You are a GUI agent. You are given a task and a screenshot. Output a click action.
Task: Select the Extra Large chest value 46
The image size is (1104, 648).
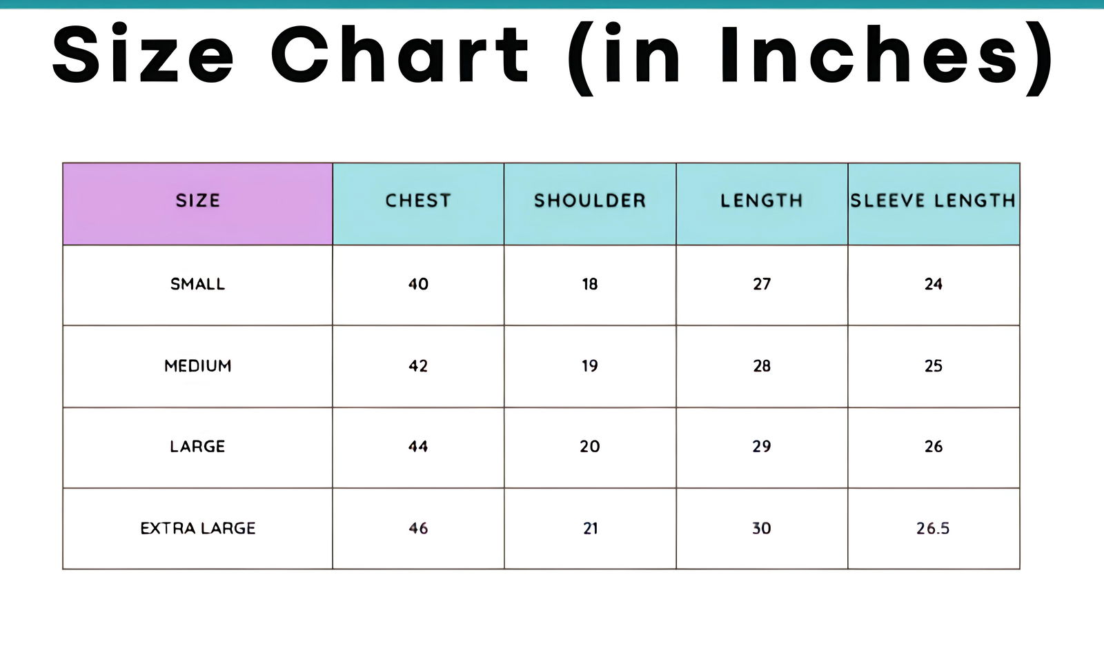pos(418,529)
